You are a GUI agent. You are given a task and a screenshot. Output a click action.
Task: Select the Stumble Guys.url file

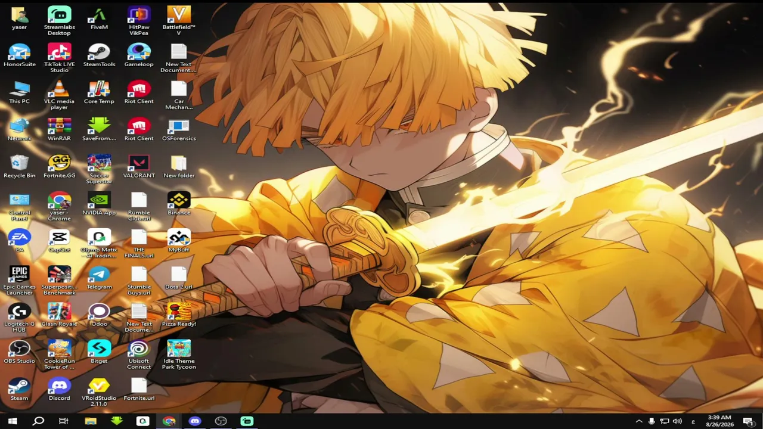(139, 280)
